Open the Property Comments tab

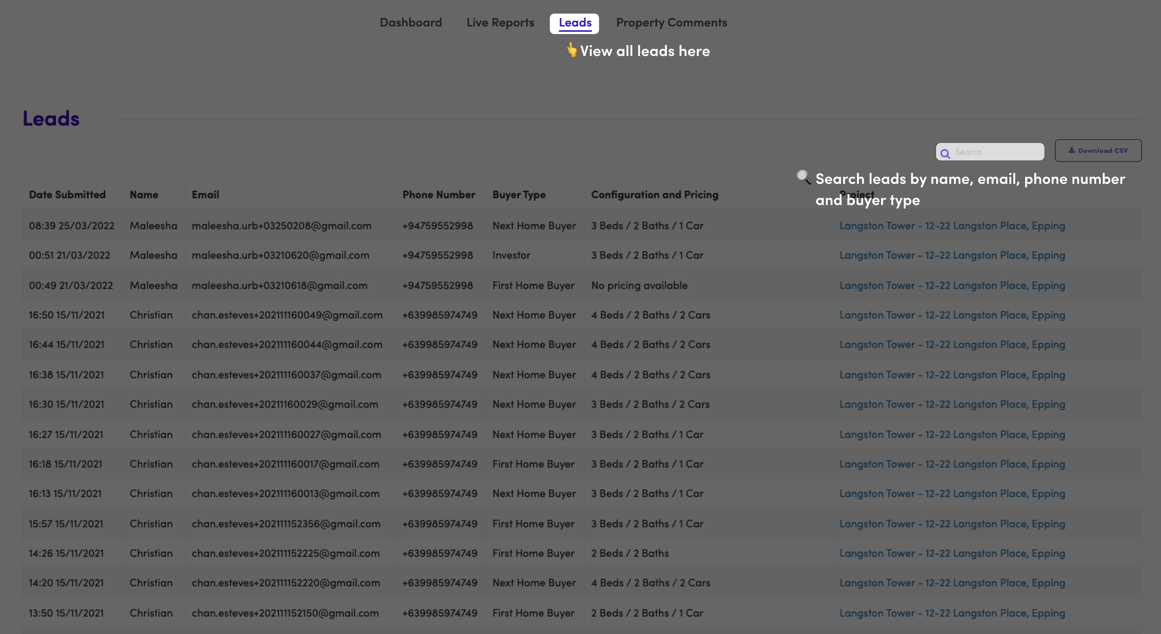point(671,23)
